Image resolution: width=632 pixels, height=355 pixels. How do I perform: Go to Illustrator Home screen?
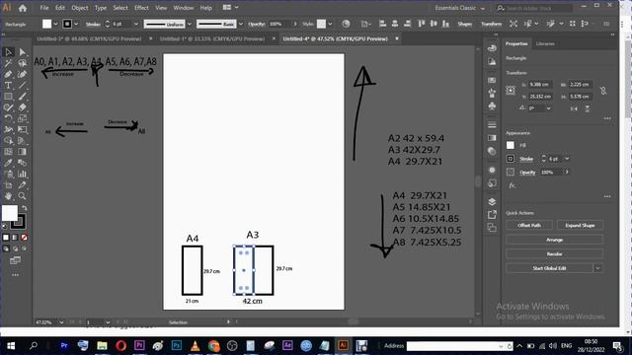click(23, 8)
